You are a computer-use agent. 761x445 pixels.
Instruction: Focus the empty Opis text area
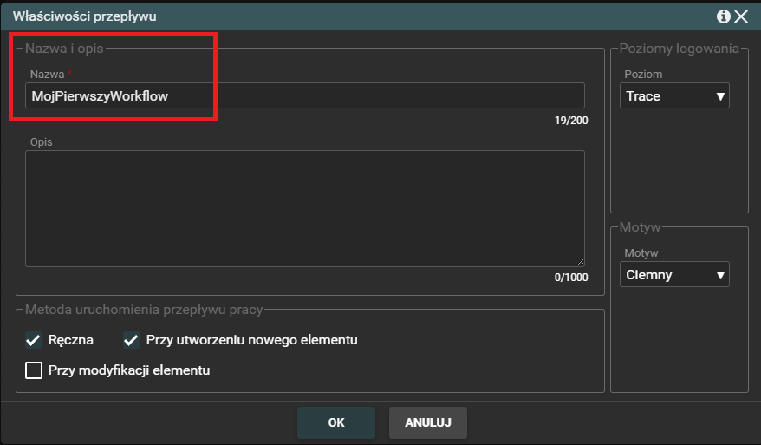tap(304, 208)
